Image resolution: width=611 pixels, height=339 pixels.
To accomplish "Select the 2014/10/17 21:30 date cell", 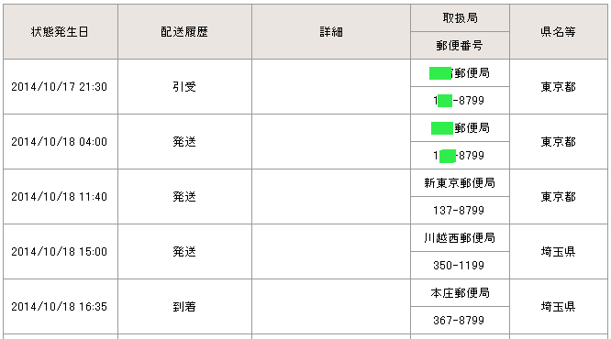I will [60, 87].
